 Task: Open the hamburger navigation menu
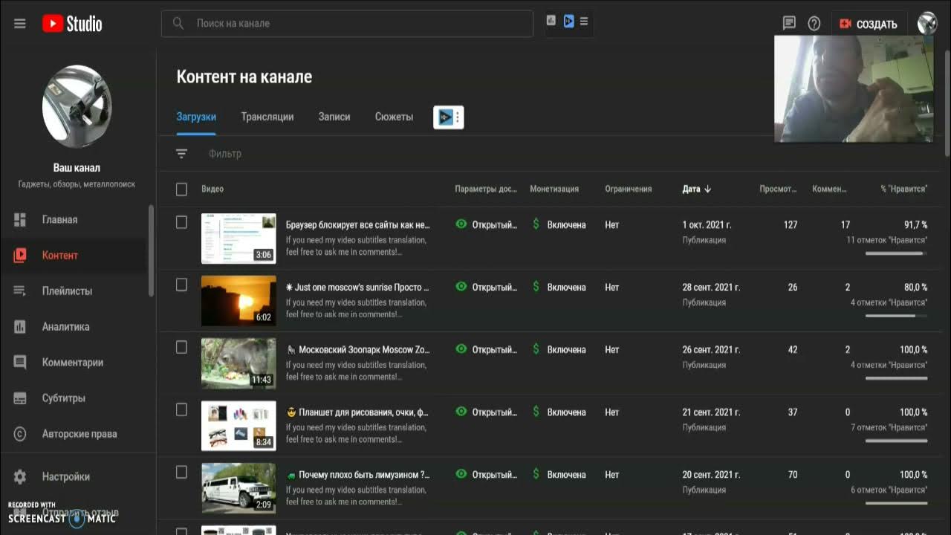point(20,24)
